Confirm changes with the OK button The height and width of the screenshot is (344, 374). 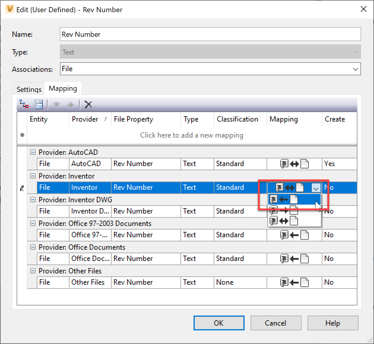pos(219,323)
